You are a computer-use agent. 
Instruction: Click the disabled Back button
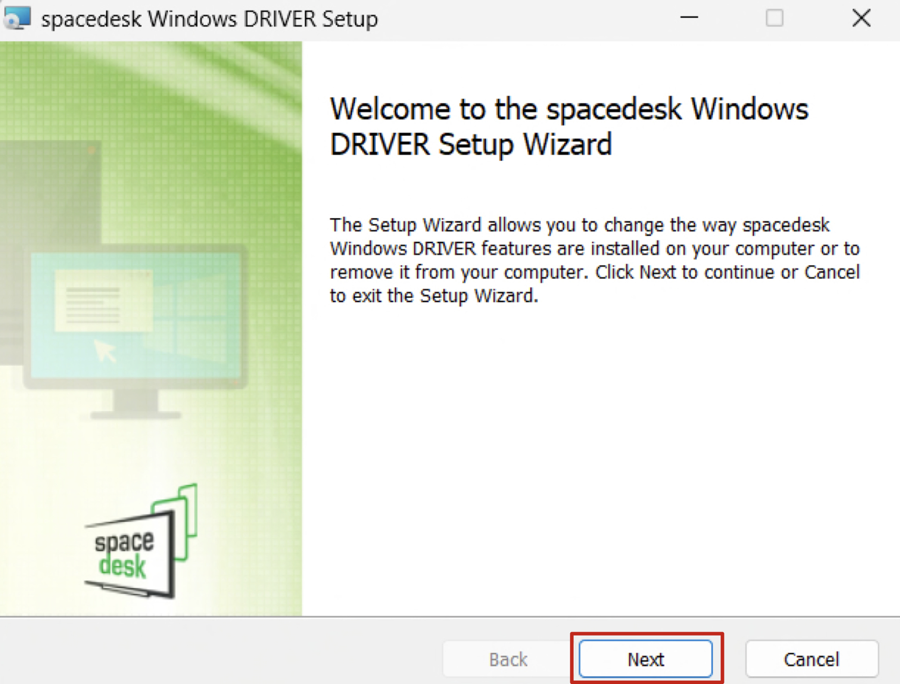coord(508,659)
